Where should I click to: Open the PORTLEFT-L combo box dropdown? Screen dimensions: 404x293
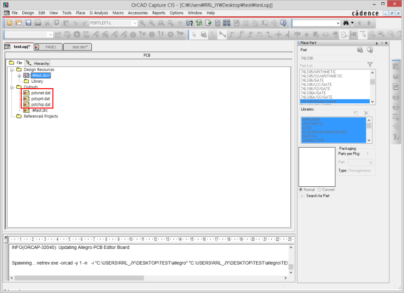point(135,23)
